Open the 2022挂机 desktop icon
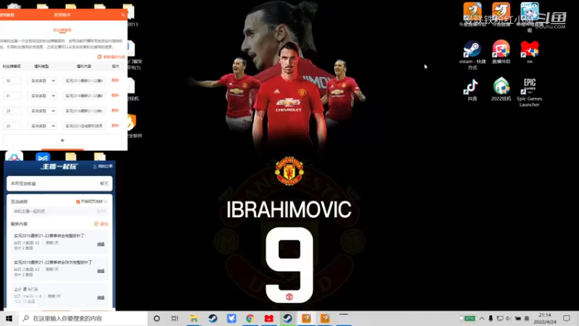 coord(501,89)
